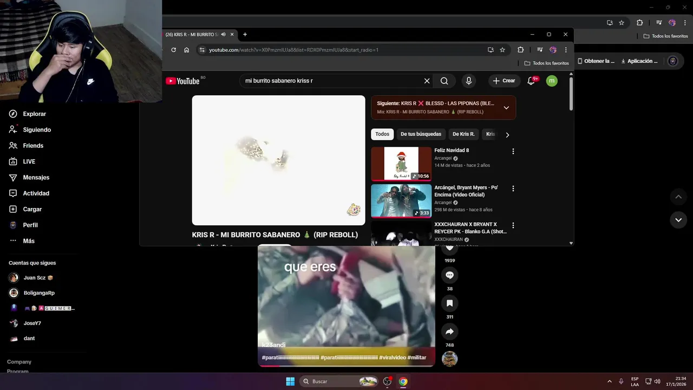Click the YouTube logo home link
The height and width of the screenshot is (390, 693).
[x=183, y=81]
